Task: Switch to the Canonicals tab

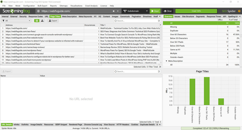Action: pos(125,16)
